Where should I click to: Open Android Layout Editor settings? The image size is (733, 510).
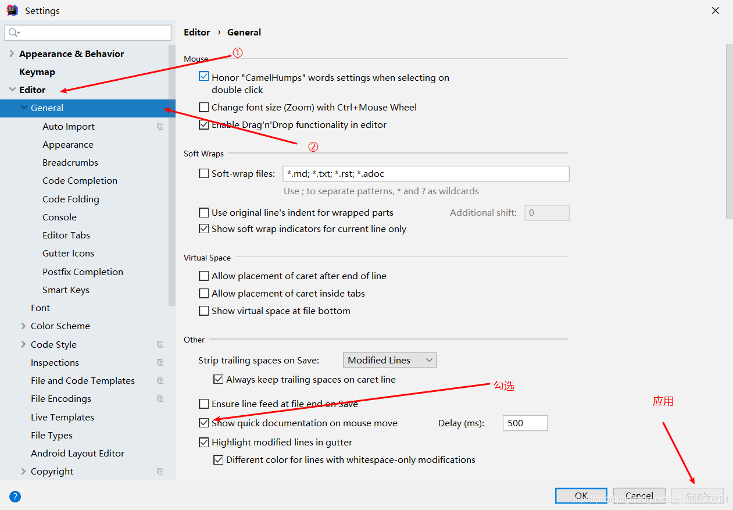[77, 453]
